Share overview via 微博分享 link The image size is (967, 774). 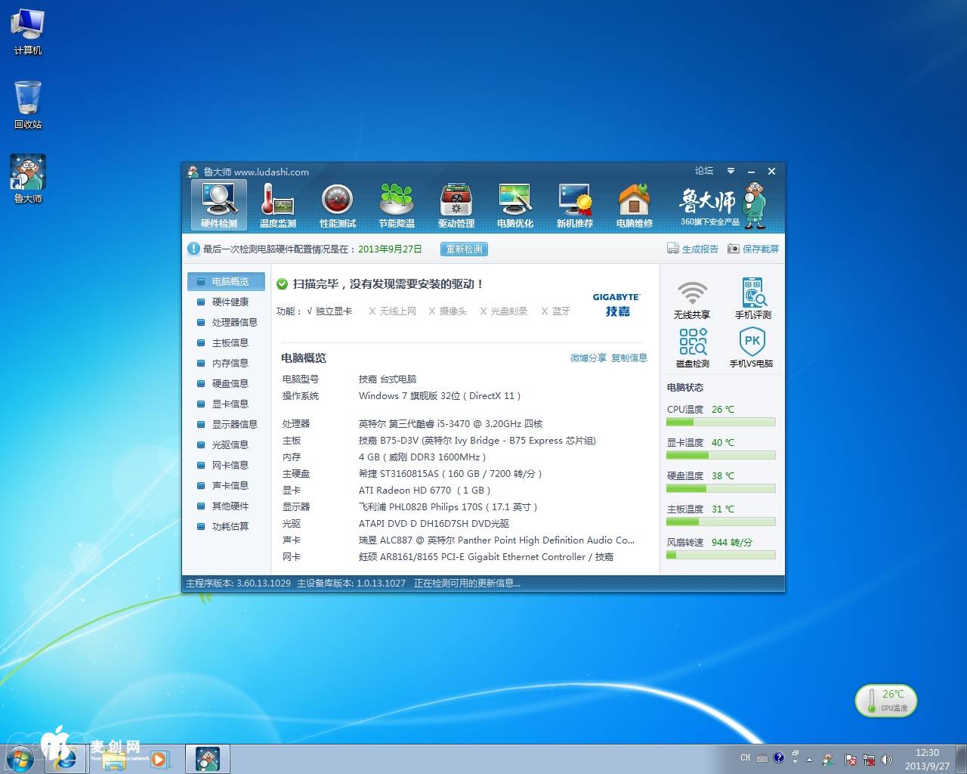click(588, 358)
